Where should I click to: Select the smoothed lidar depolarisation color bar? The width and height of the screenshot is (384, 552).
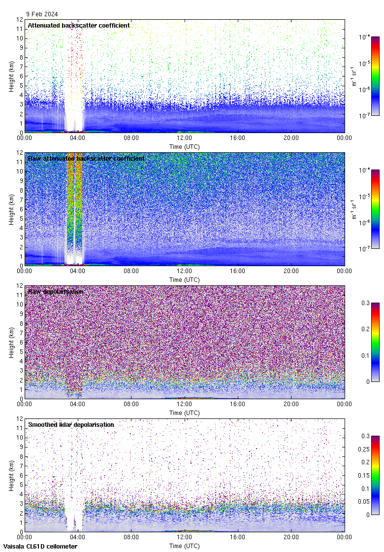pos(375,475)
